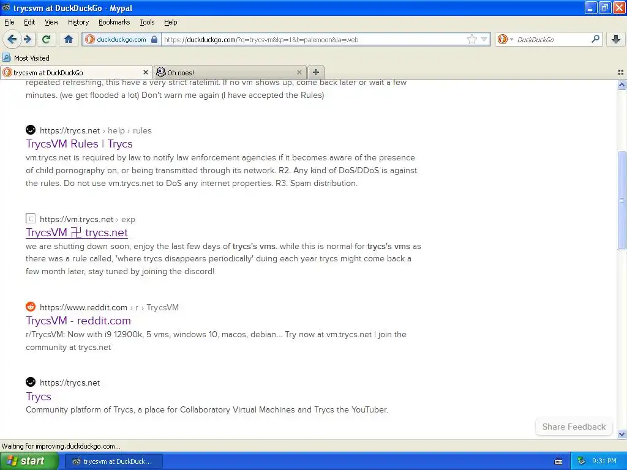Viewport: 627px width, 470px height.
Task: Click the search magnifier icon
Action: click(595, 39)
